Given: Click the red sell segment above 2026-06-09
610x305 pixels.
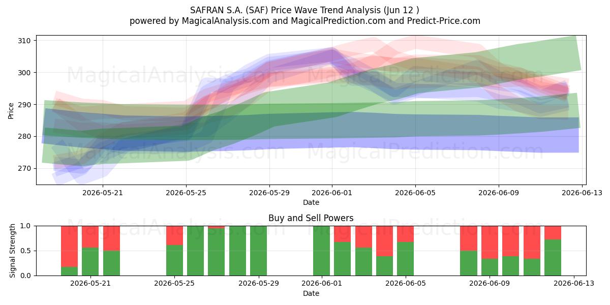Looking at the screenshot, I should point(490,242).
